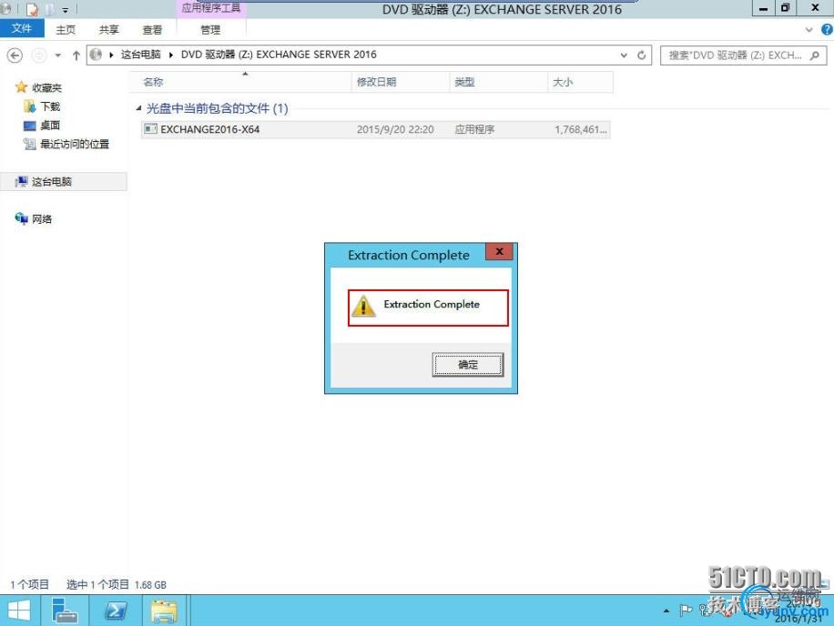Select 收藏夹 in the navigation pane
The width and height of the screenshot is (834, 626).
point(46,87)
